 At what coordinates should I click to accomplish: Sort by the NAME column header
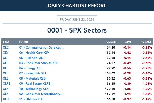(x=23, y=42)
